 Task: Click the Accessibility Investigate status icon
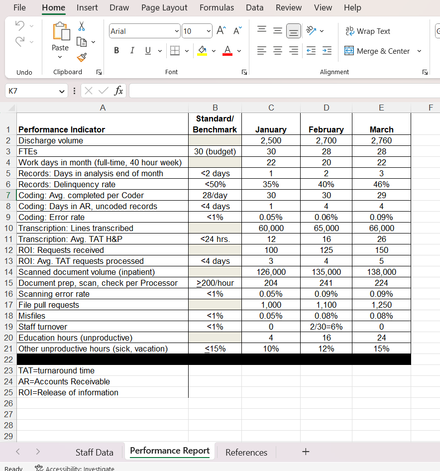click(39, 468)
